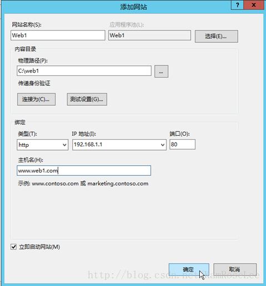This screenshot has height=286, width=266.
Task: Browse for physical path with ellipsis button
Action: pyautogui.click(x=161, y=71)
